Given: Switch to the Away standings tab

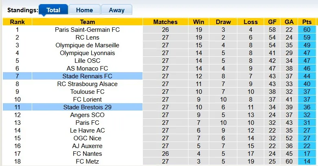Looking at the screenshot, I should coord(116,10).
